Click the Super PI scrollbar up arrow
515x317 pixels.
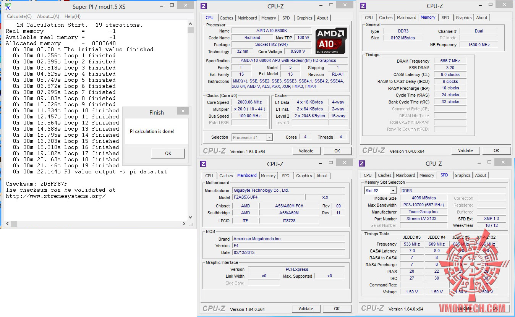(x=190, y=24)
